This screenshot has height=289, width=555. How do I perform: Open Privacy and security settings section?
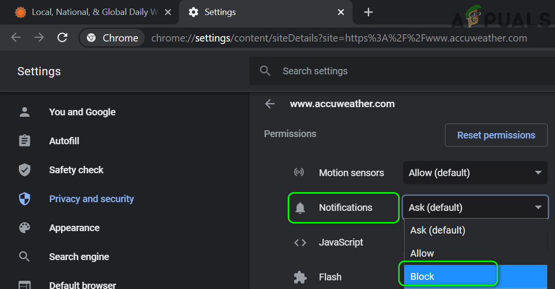(91, 199)
